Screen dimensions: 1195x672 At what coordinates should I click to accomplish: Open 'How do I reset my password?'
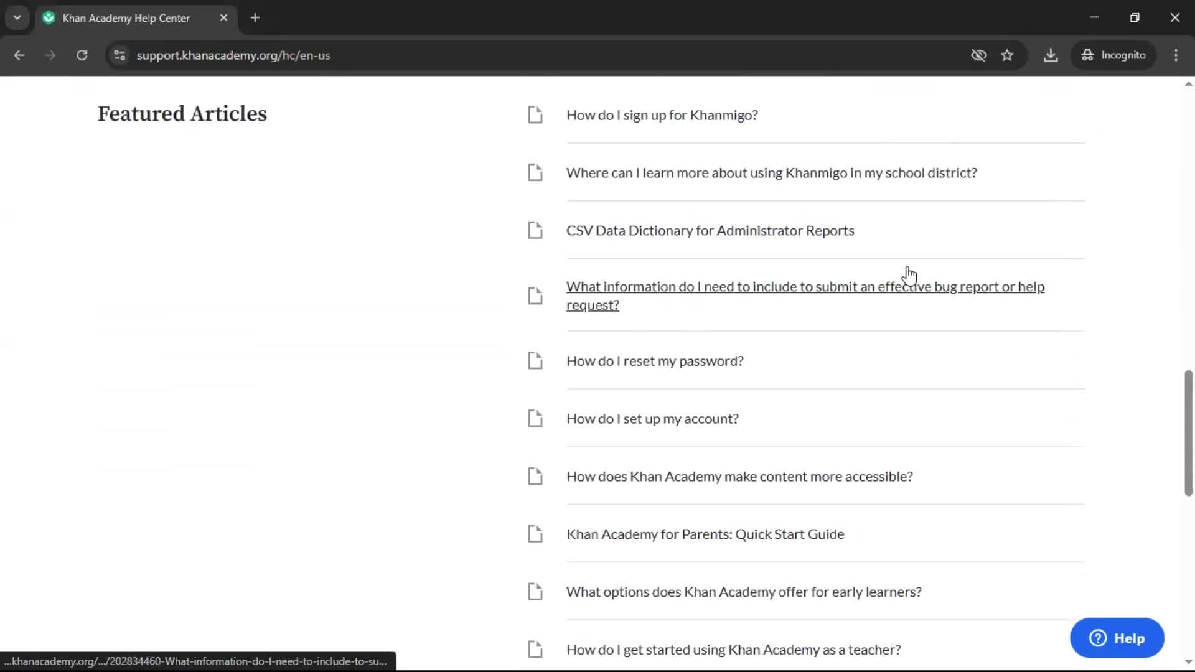[655, 361]
